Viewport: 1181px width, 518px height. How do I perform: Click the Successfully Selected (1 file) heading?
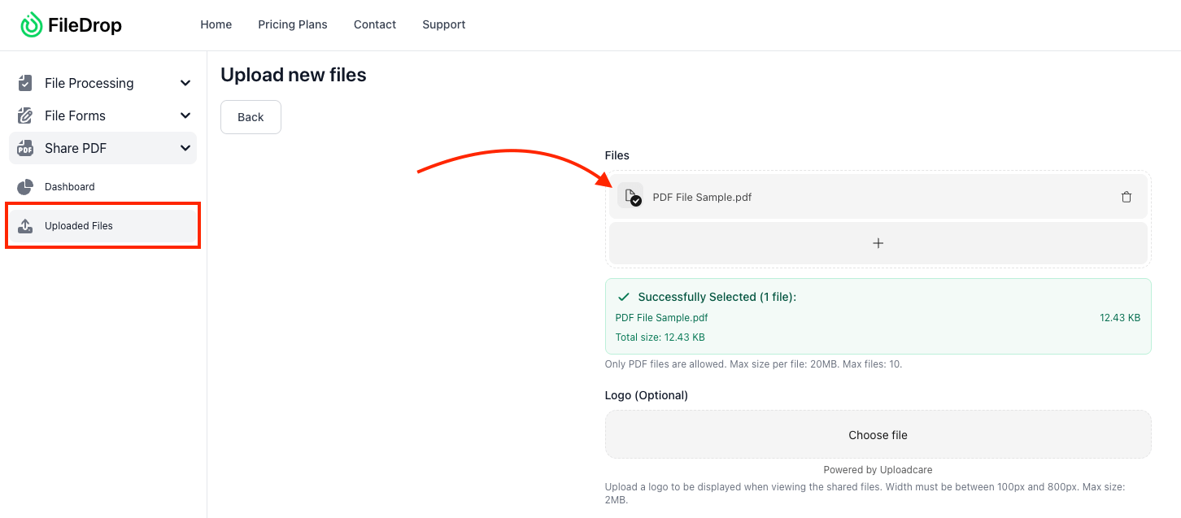tap(717, 297)
